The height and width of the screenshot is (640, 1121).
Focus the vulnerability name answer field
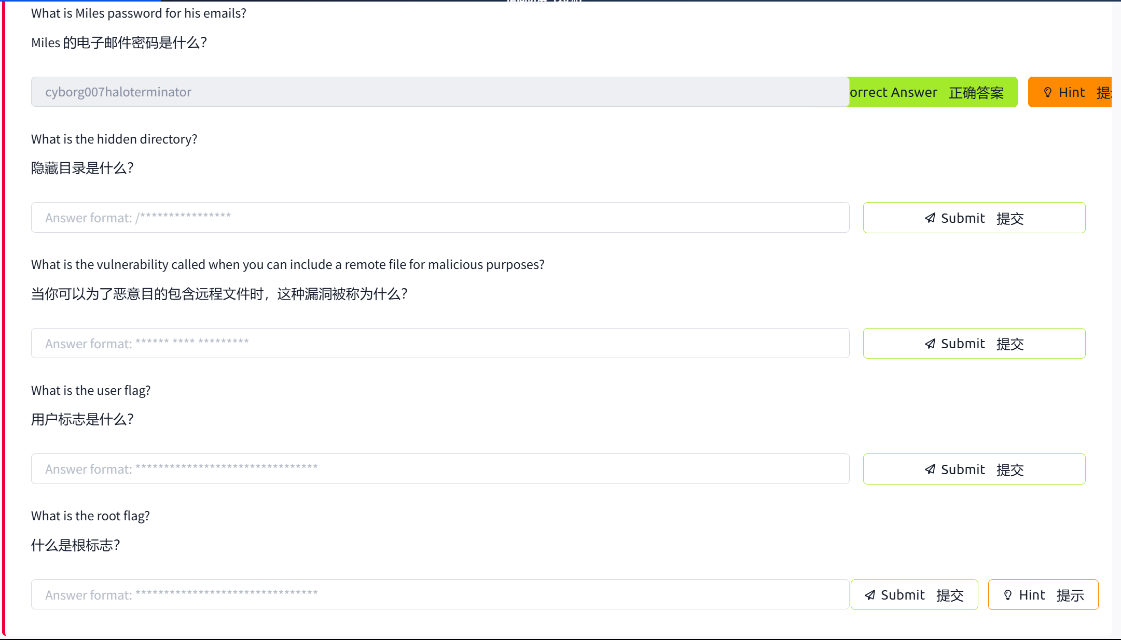(439, 343)
